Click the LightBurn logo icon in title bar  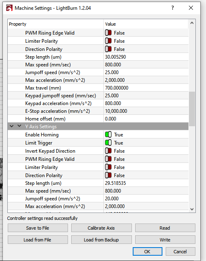[9, 8]
